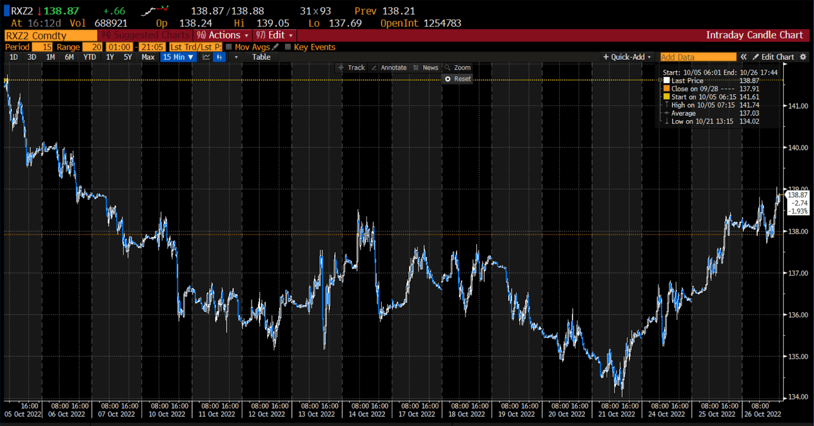Switch to the 6M time range
The width and height of the screenshot is (814, 426).
(x=69, y=57)
